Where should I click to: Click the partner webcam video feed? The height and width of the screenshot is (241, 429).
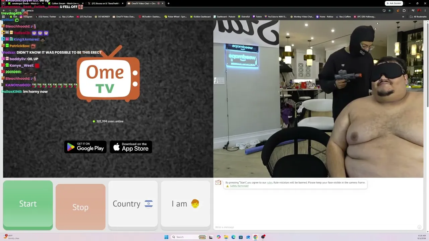[318, 99]
